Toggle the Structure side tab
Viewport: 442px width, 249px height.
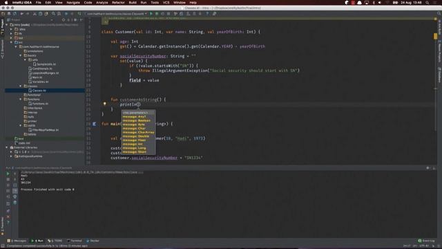(x=2, y=49)
